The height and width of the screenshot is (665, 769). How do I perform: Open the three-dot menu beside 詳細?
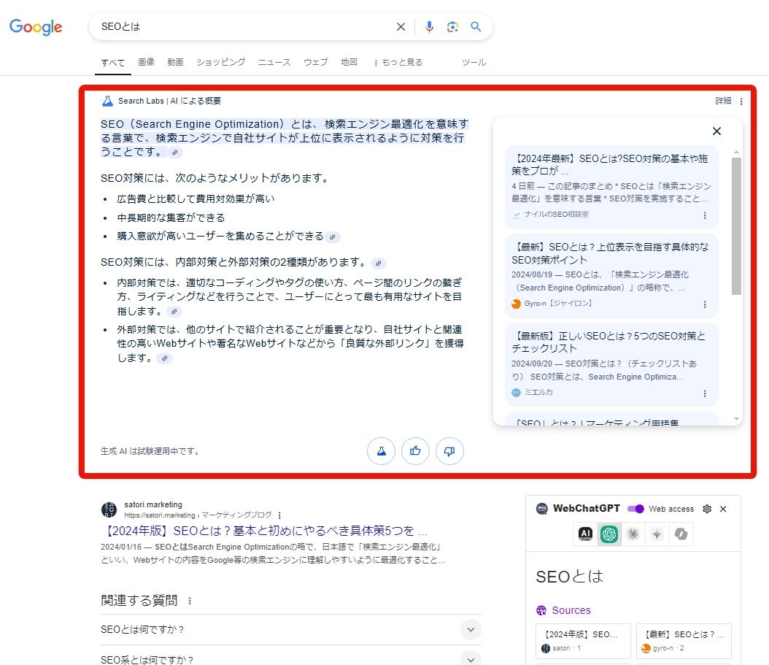click(x=741, y=101)
